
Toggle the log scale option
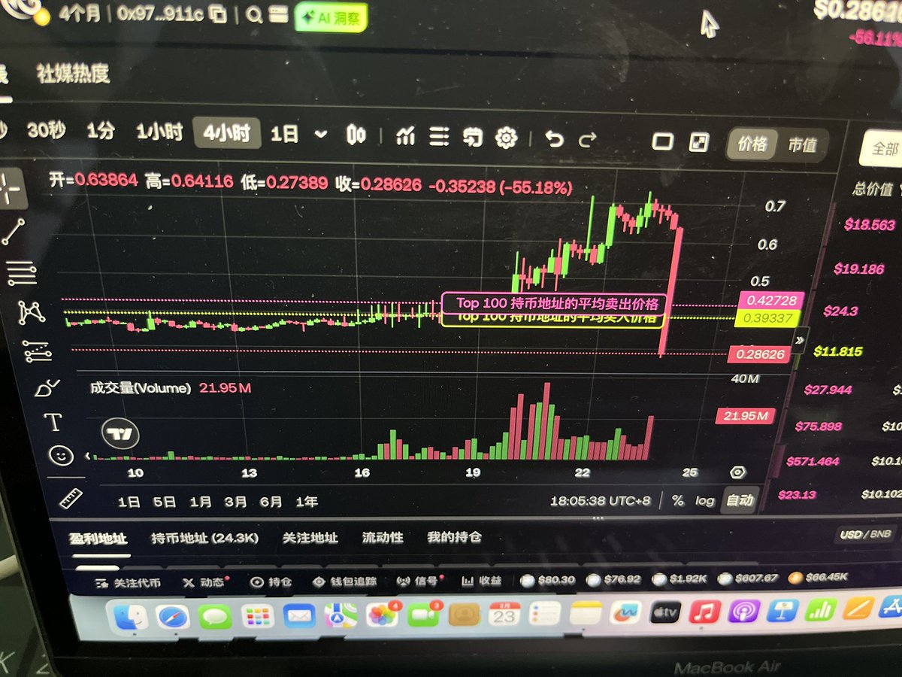tap(704, 500)
